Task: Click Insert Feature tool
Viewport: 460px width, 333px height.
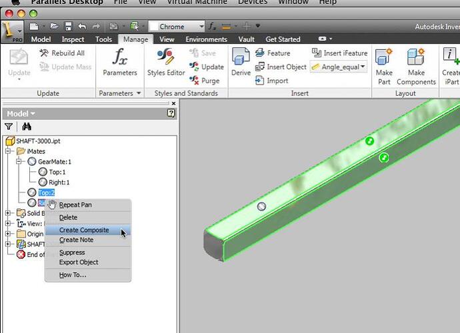Action: pyautogui.click(x=273, y=53)
